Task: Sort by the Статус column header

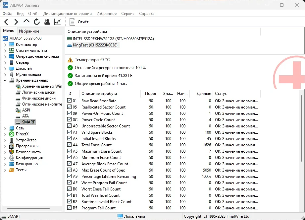Action: tap(236, 94)
